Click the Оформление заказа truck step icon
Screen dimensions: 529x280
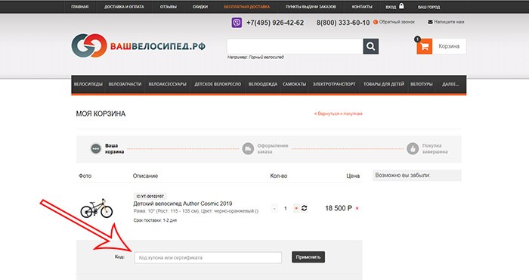(x=248, y=148)
